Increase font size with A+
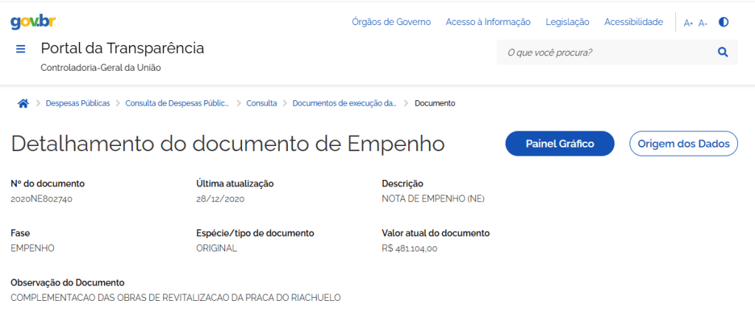 688,23
